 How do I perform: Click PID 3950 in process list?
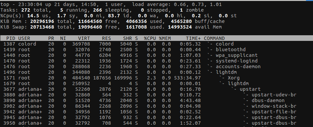(x=9, y=123)
